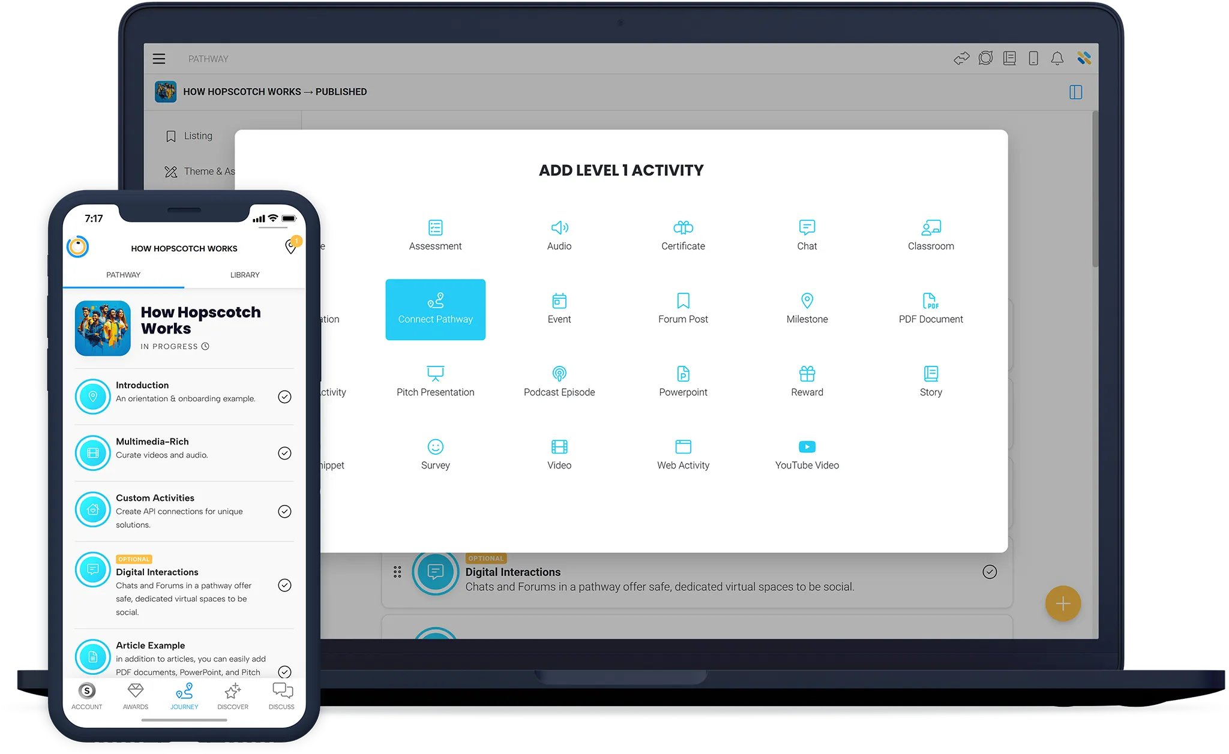
Task: Switch to the LIBRARY tab on phone
Action: click(245, 275)
